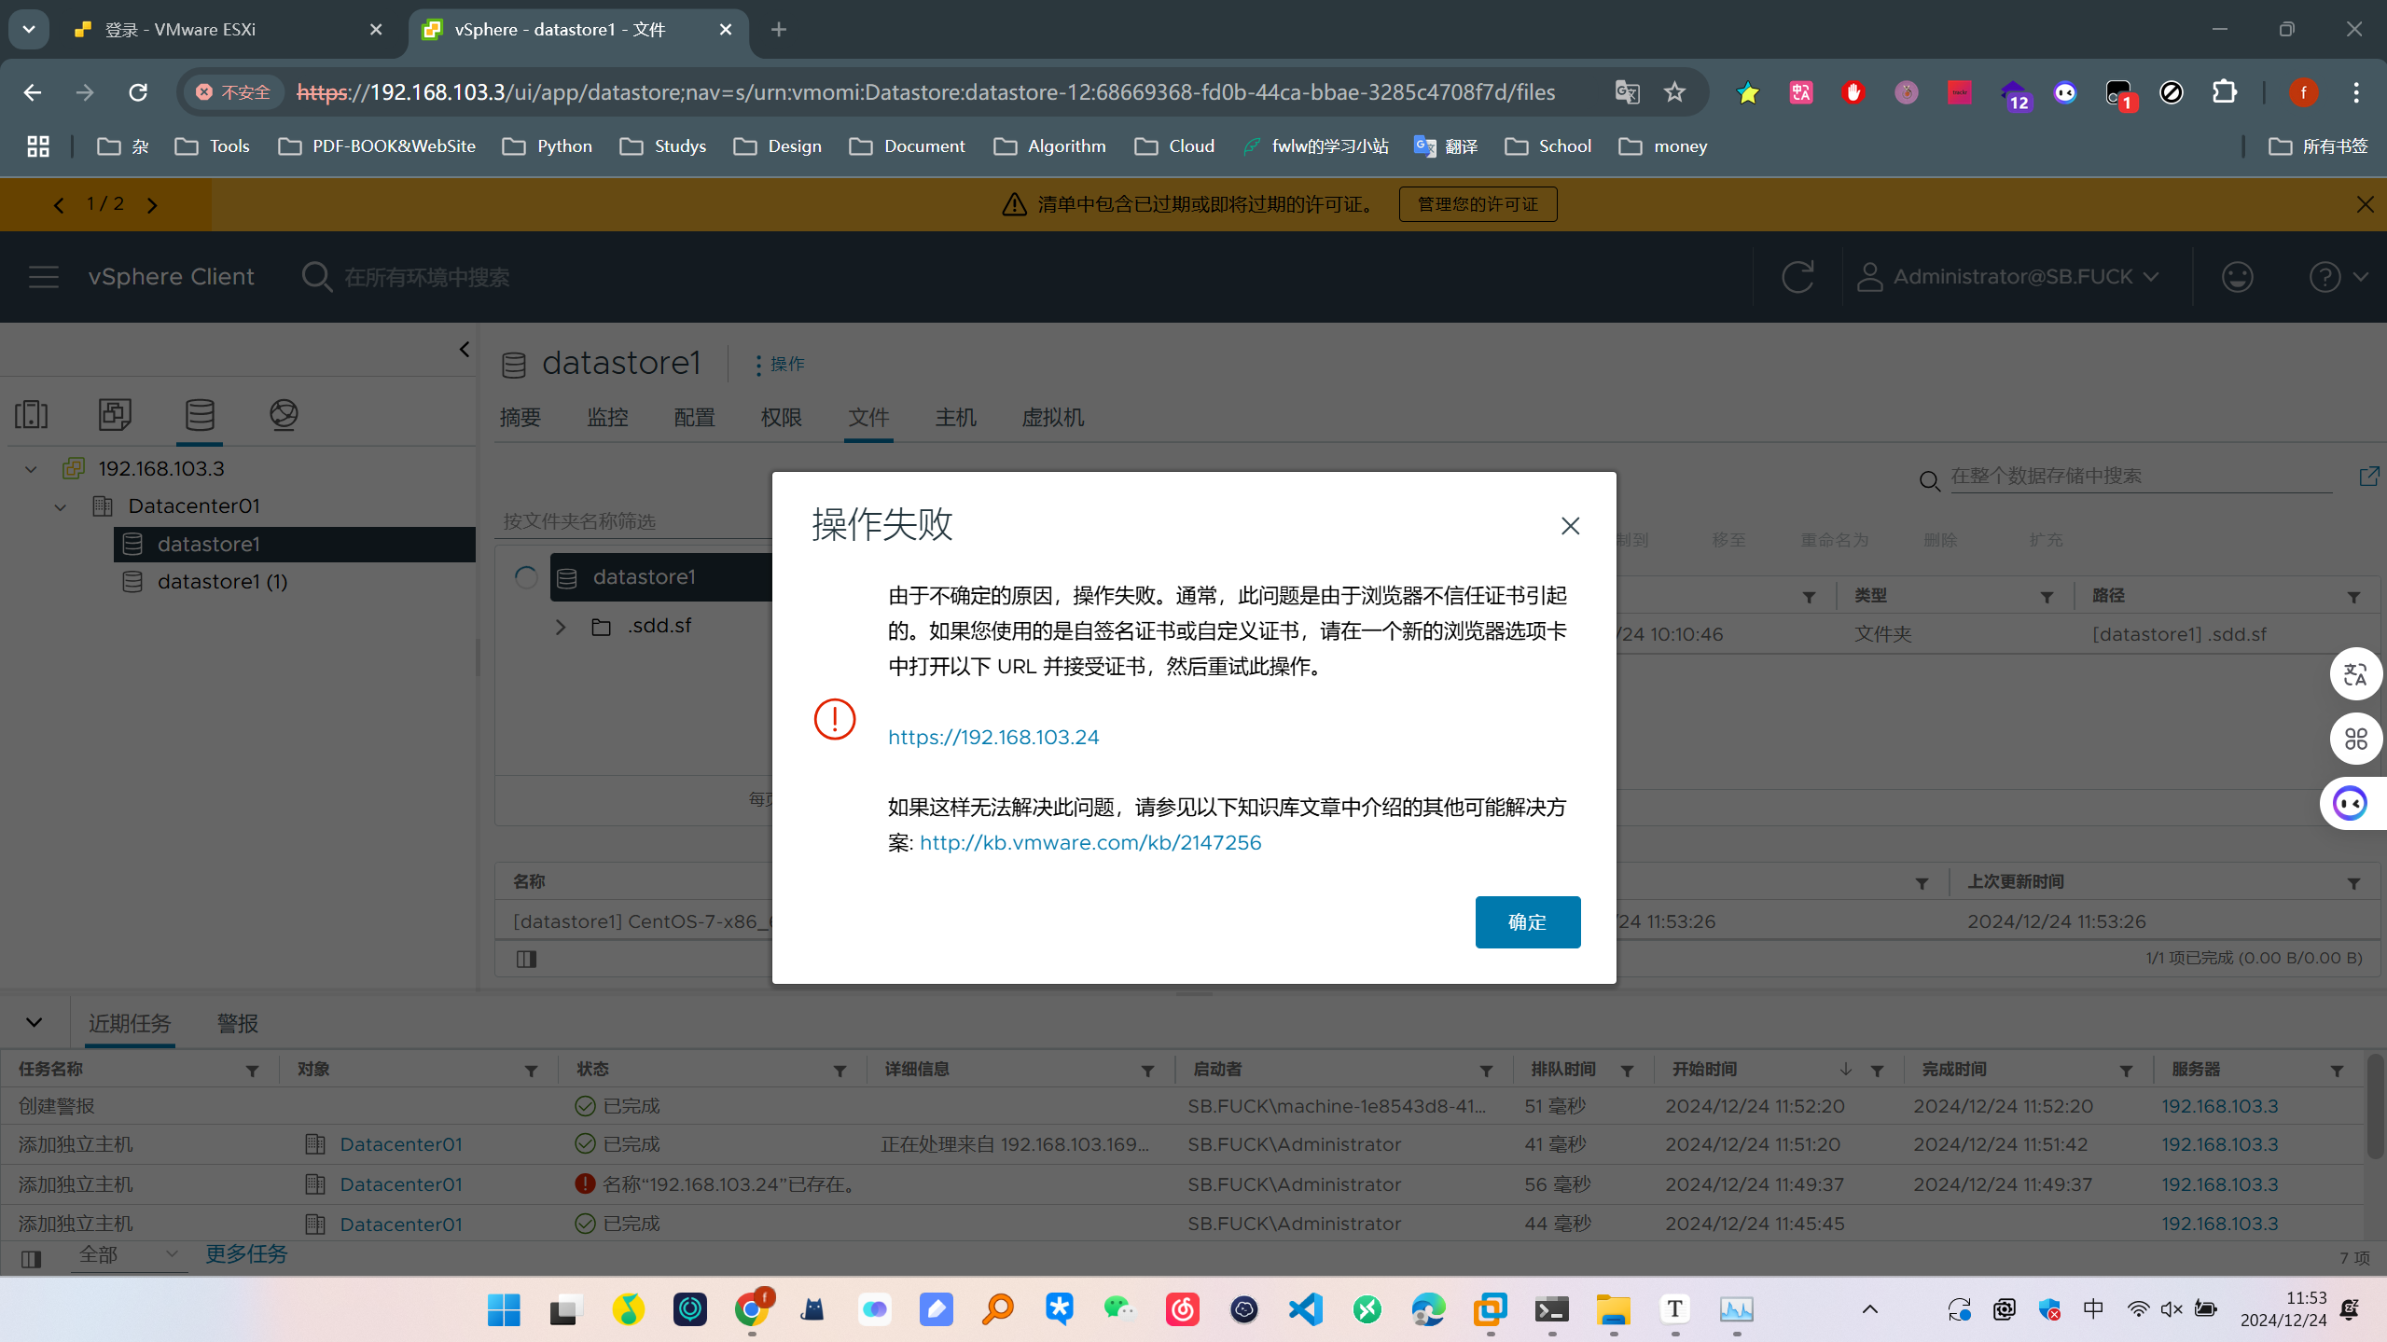The height and width of the screenshot is (1342, 2387).
Task: Open datastore browser in new window icon
Action: 2368,477
